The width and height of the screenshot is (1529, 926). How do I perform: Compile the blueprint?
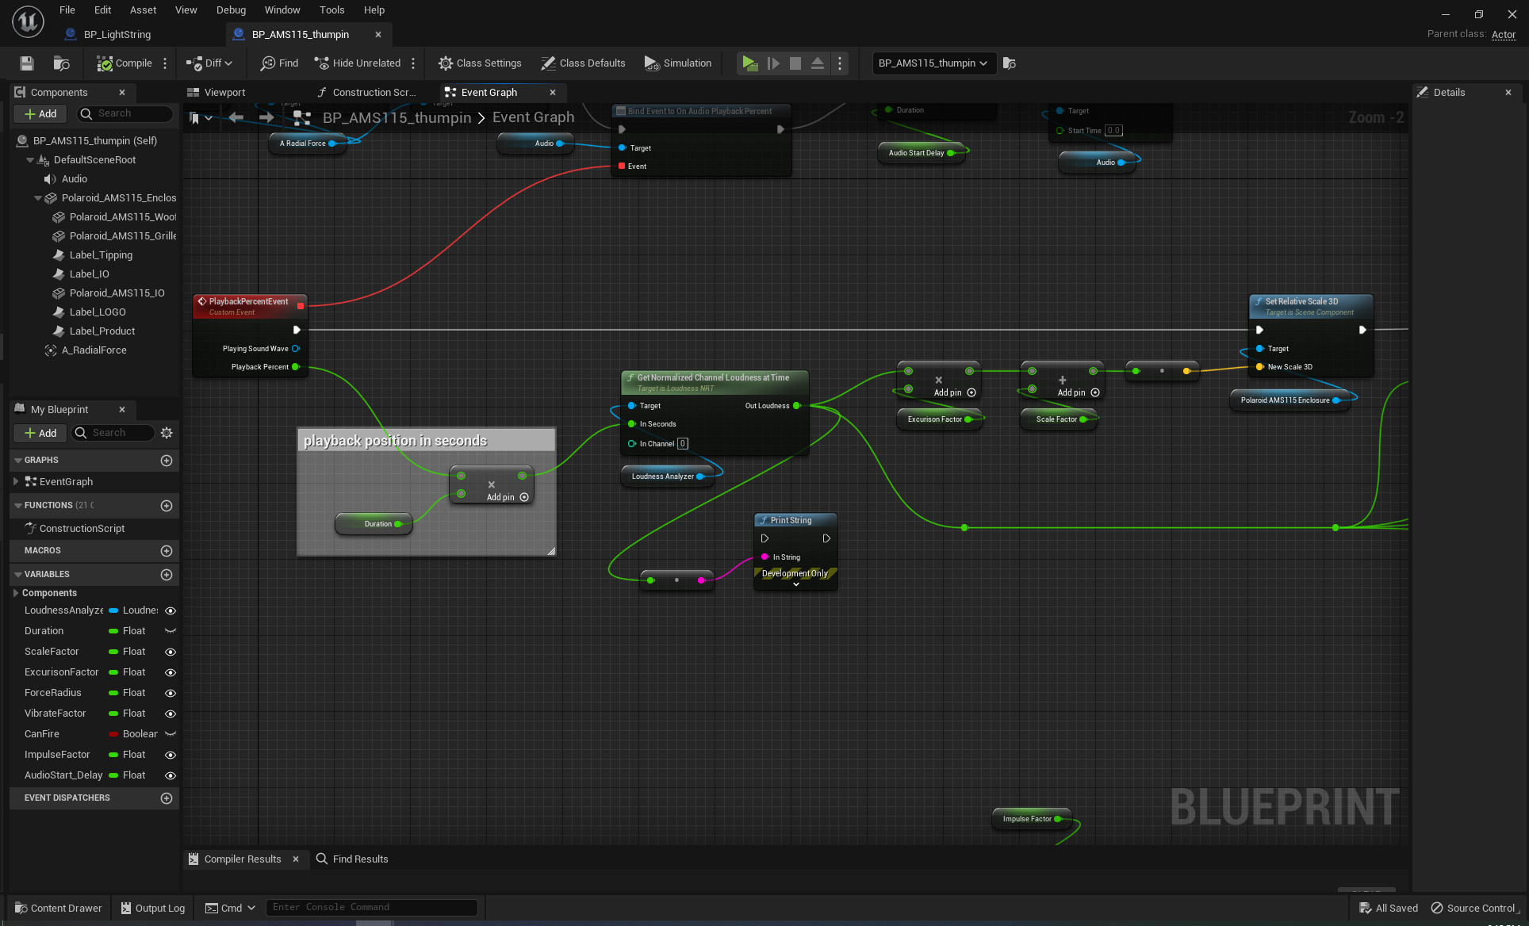pyautogui.click(x=125, y=63)
